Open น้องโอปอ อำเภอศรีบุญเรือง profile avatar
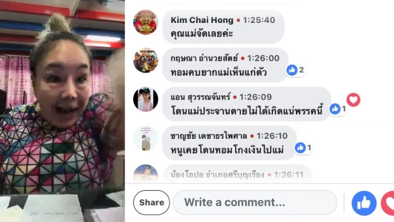 [x=145, y=173]
